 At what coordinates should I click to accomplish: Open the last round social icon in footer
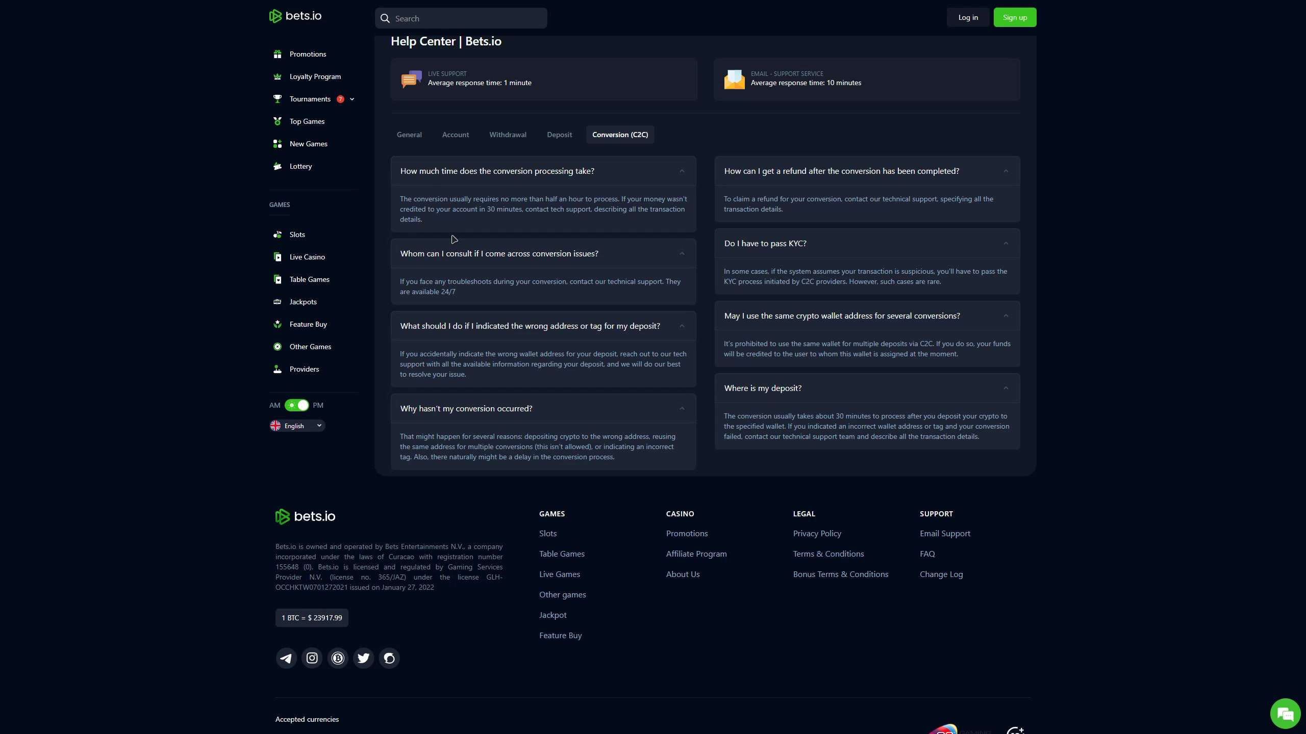click(389, 658)
